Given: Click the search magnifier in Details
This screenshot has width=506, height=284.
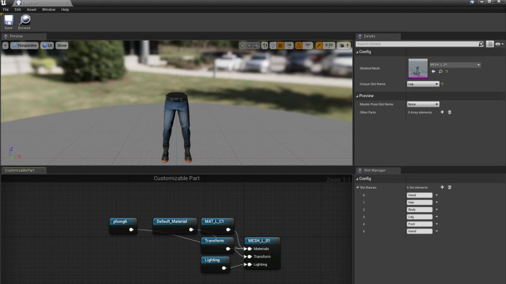Looking at the screenshot, I should [x=481, y=44].
